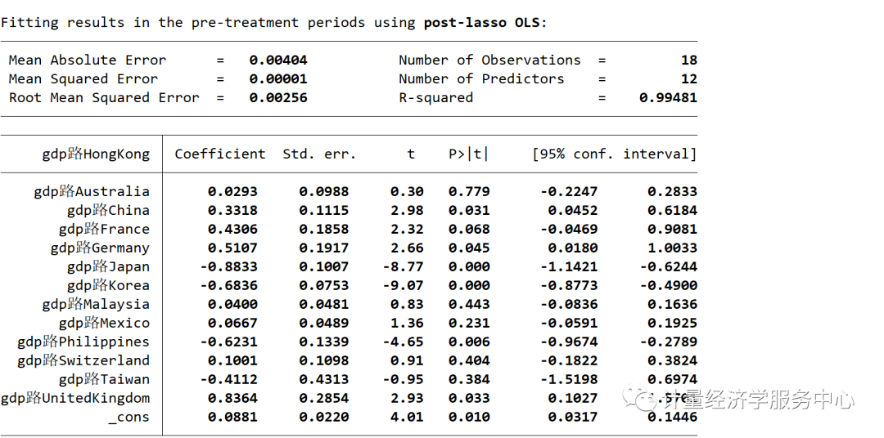Click the Number of Predictors value 12
This screenshot has width=884, height=438.
pyautogui.click(x=688, y=79)
